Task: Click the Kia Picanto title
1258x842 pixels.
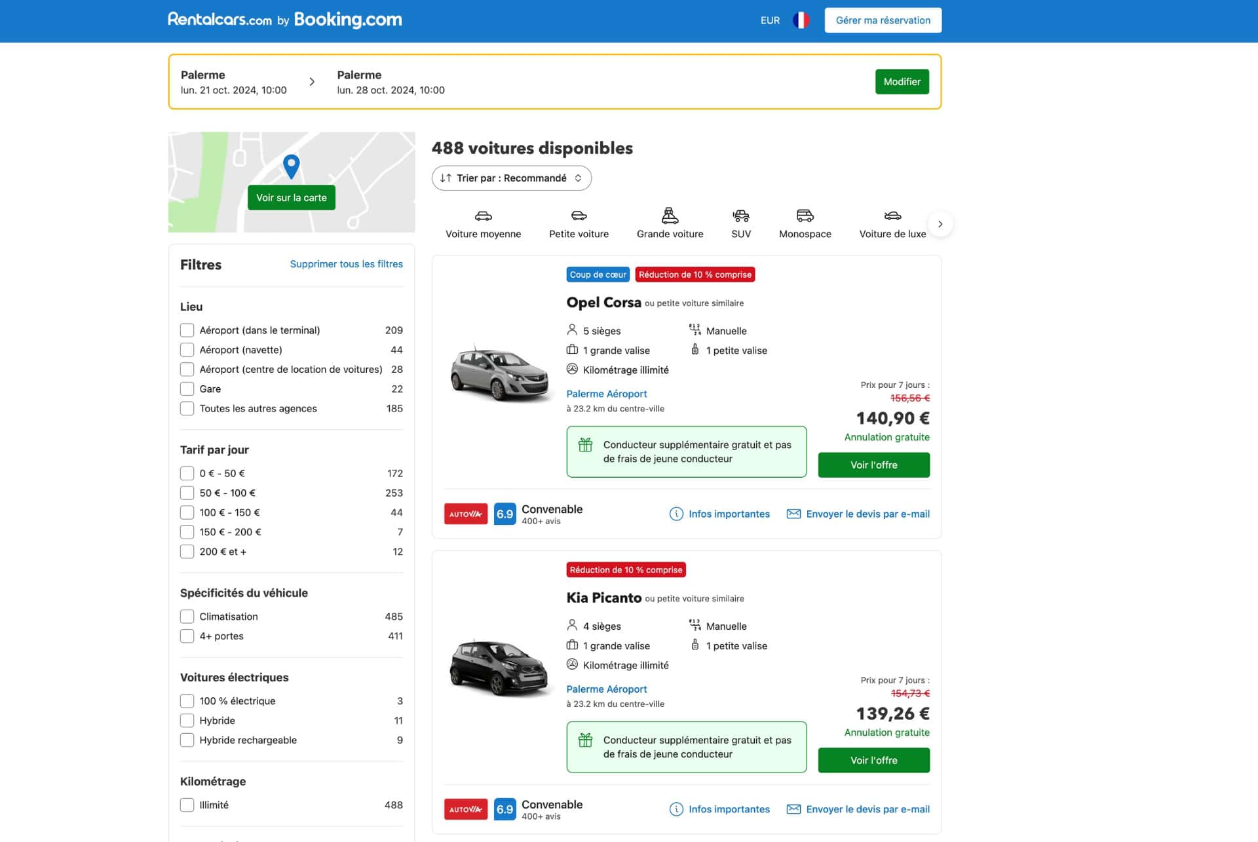Action: [603, 598]
